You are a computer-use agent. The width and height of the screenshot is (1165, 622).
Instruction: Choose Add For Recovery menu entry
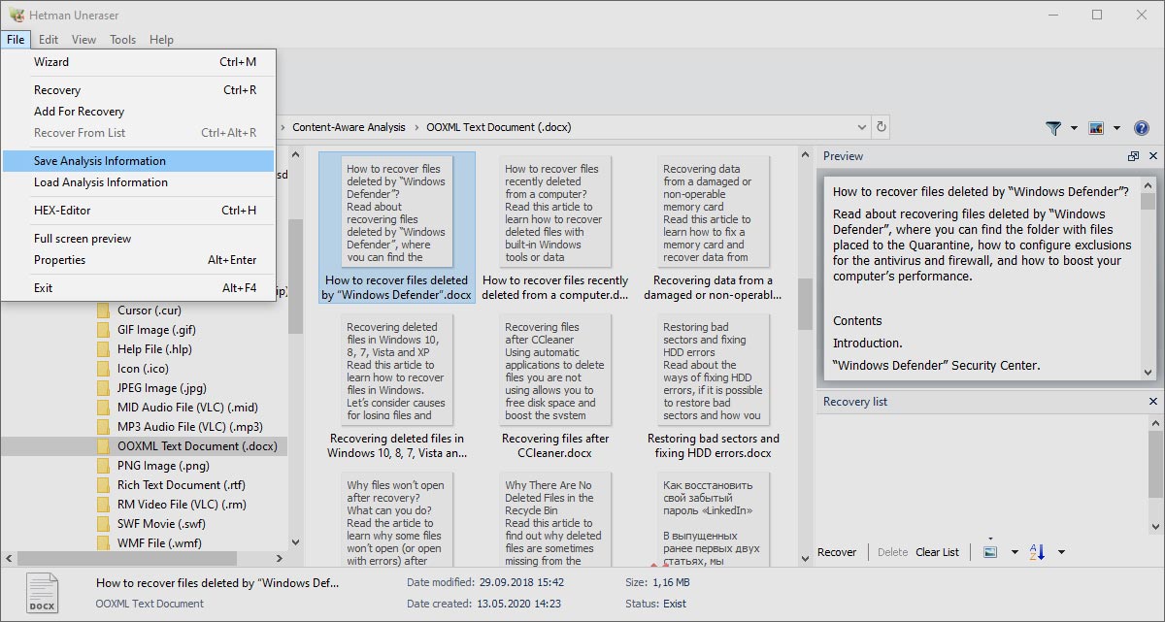(x=139, y=112)
